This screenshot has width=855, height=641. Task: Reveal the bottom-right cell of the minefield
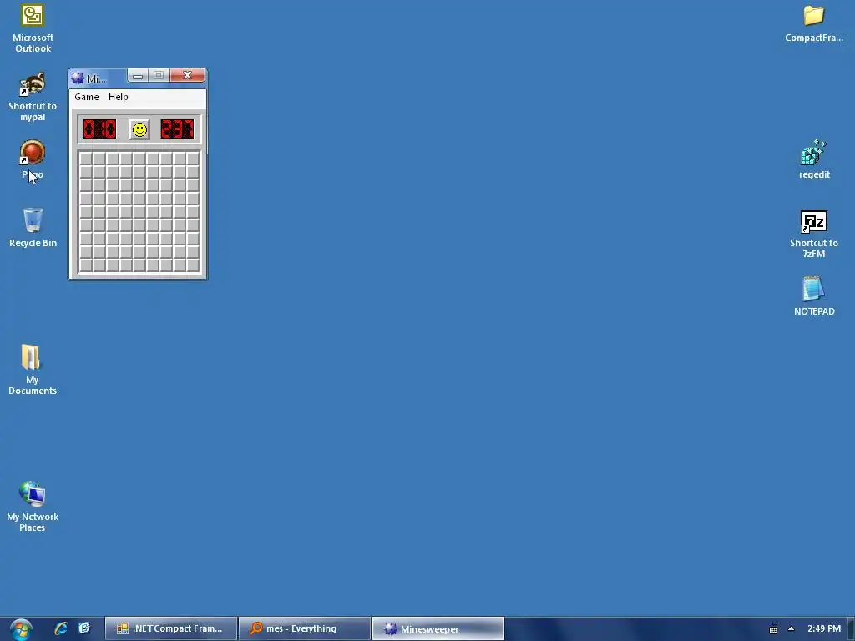point(193,265)
